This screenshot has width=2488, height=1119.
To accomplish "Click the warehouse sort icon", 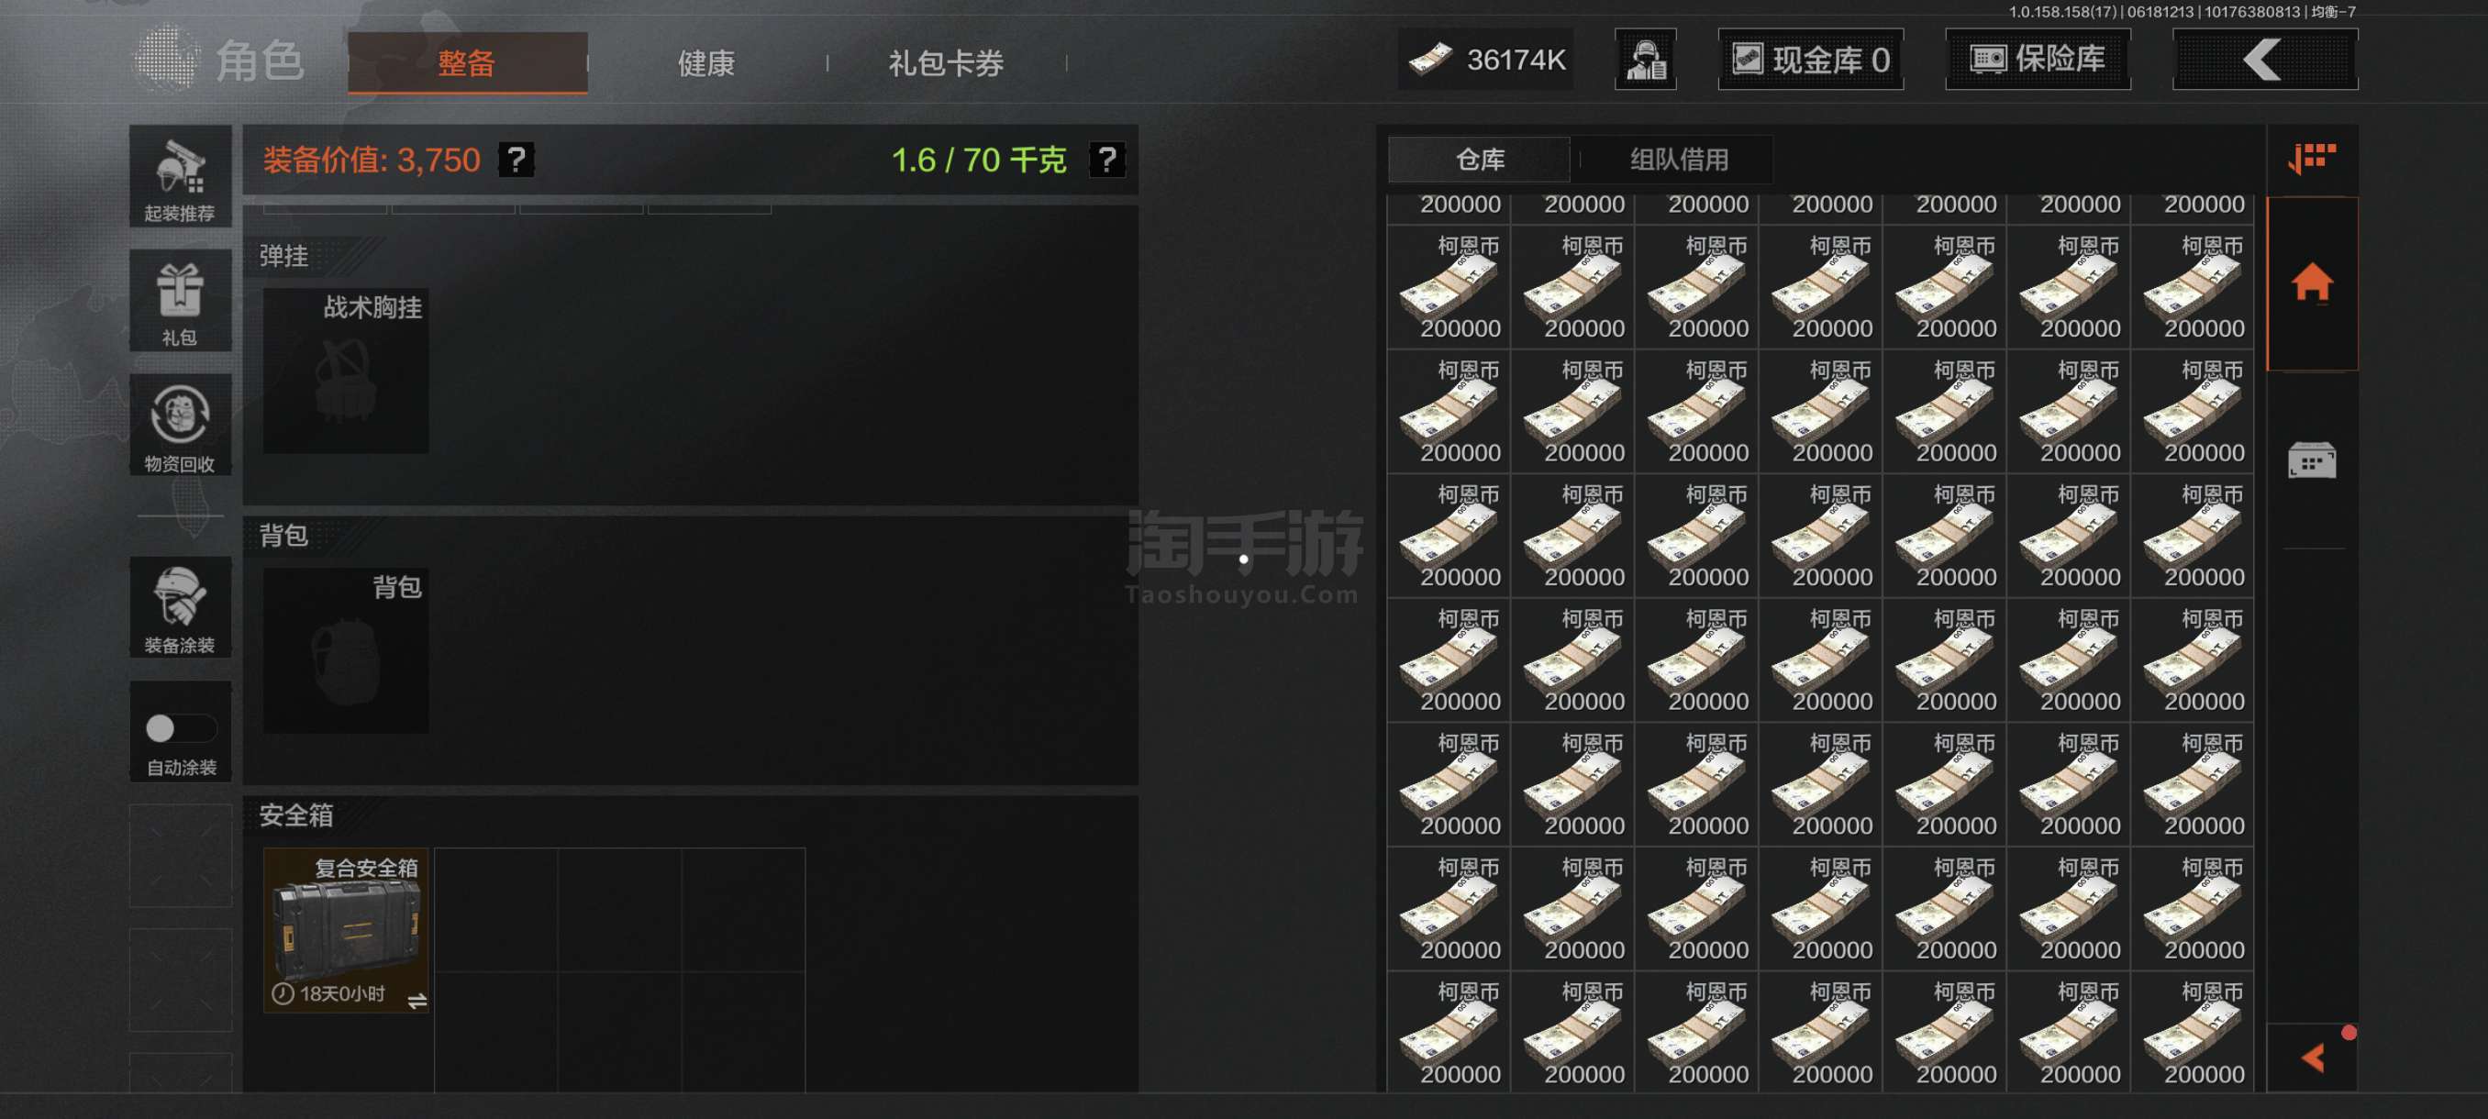I will 2311,159.
